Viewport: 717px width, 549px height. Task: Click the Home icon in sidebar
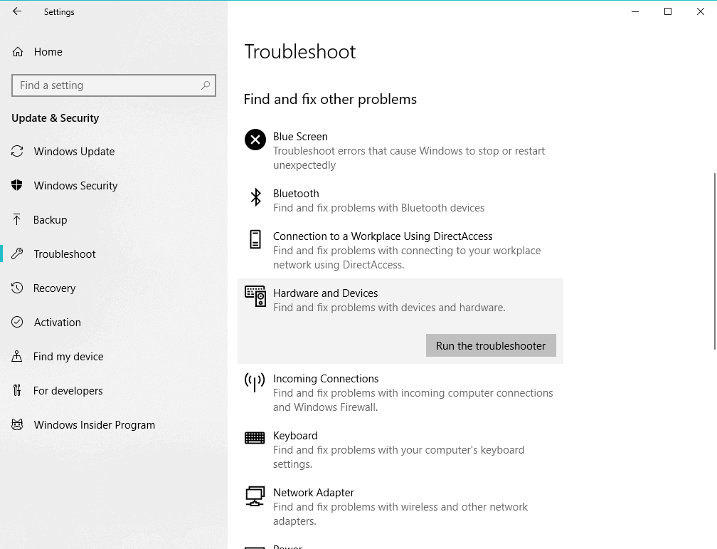tap(17, 52)
